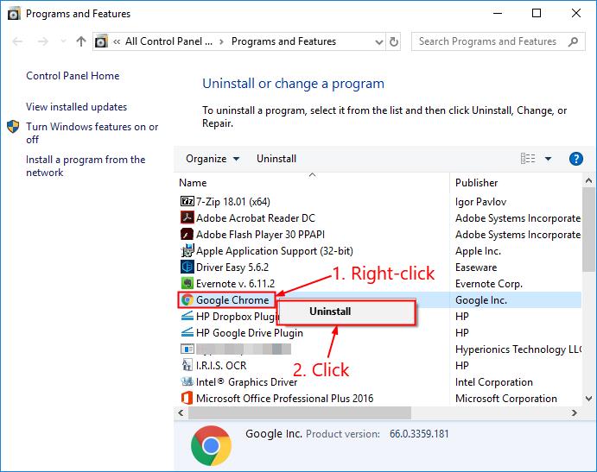
Task: Click the vertical scrollbar up arrow
Action: [x=588, y=180]
